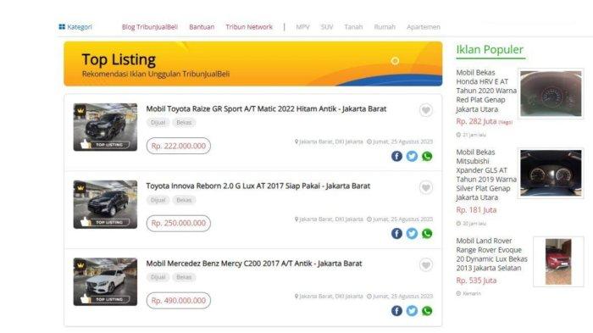This screenshot has height=333, width=593.
Task: Browse the Tanah category
Action: (353, 27)
